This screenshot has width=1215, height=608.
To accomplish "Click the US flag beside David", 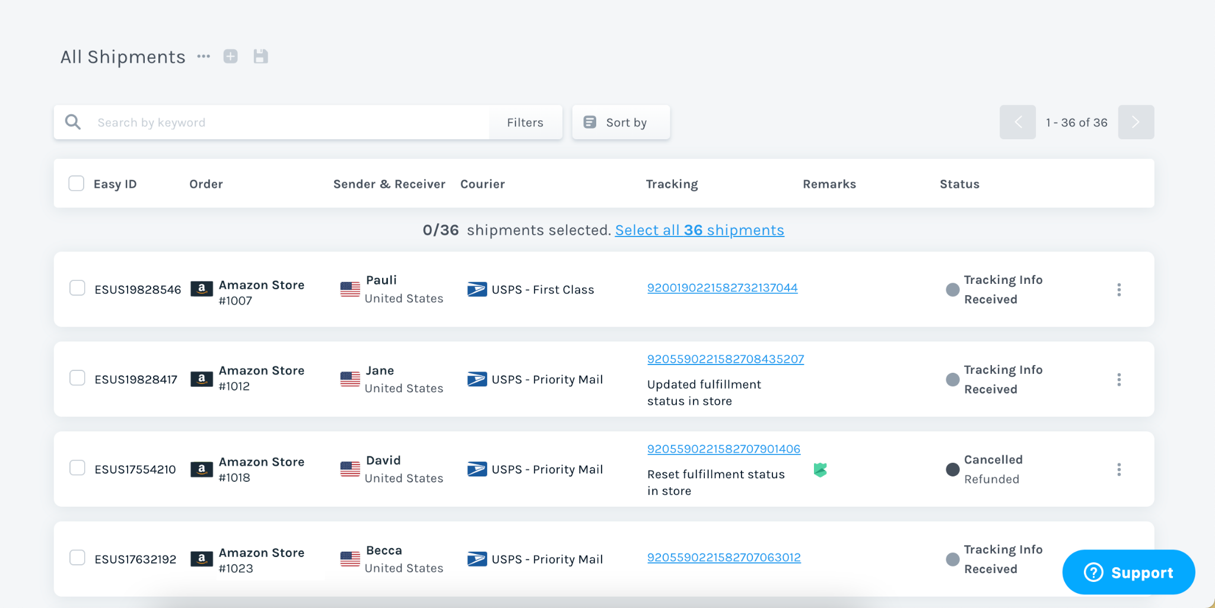I will pyautogui.click(x=350, y=469).
